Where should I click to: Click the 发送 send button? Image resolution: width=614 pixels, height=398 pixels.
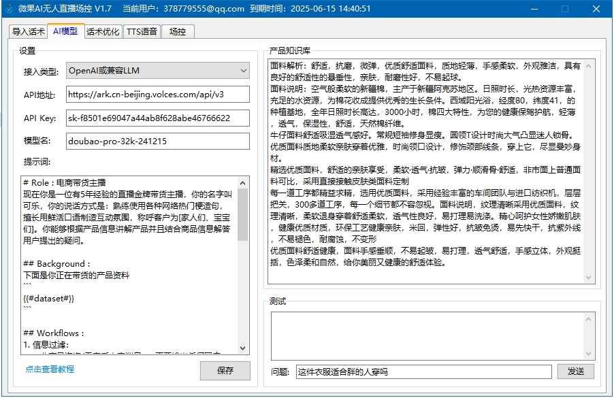576,371
